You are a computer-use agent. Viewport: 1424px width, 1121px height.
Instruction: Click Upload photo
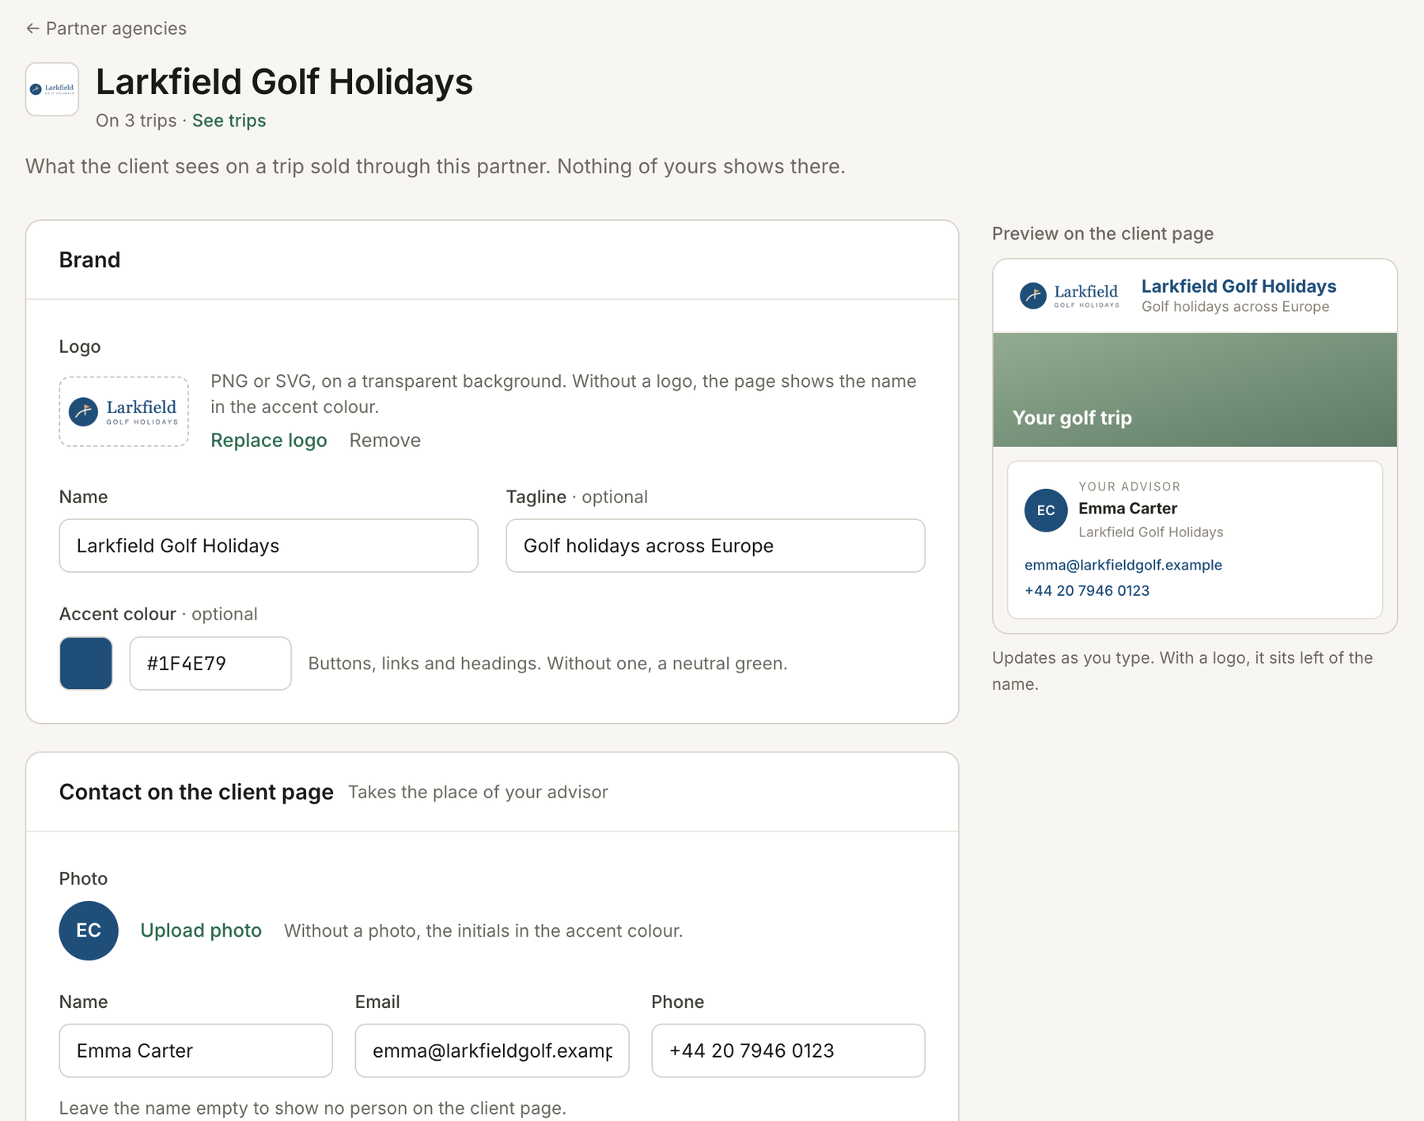(x=201, y=930)
